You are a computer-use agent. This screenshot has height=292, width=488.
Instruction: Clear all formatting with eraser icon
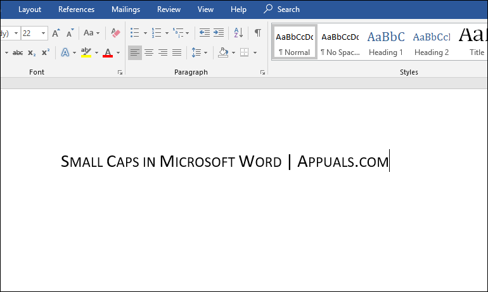(115, 33)
